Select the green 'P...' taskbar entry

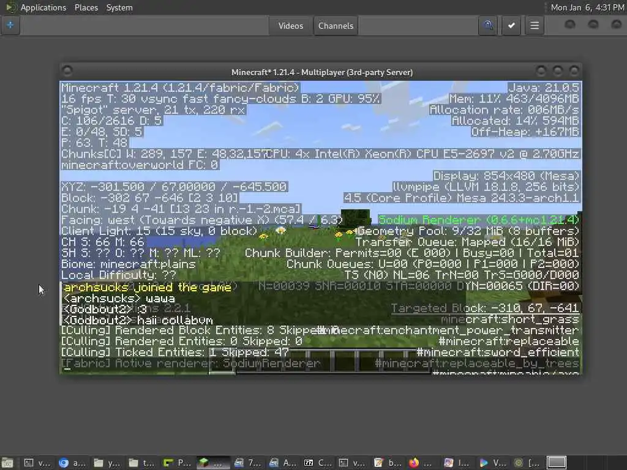177,463
